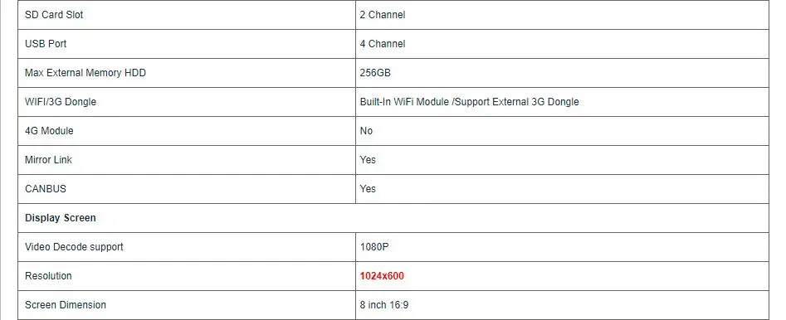The height and width of the screenshot is (320, 786).
Task: Click the Mirror Link label
Action: pyautogui.click(x=48, y=160)
